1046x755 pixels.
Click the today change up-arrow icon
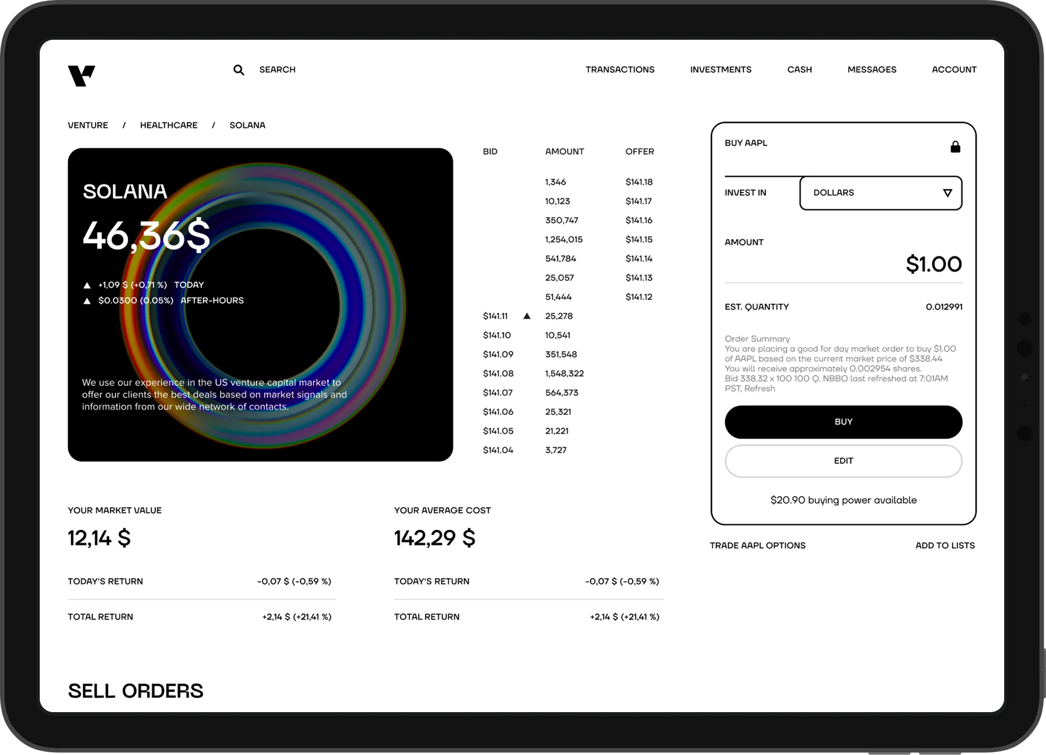tap(87, 285)
